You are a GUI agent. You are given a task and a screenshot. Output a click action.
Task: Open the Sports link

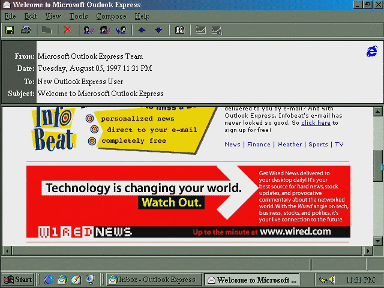pyautogui.click(x=318, y=144)
